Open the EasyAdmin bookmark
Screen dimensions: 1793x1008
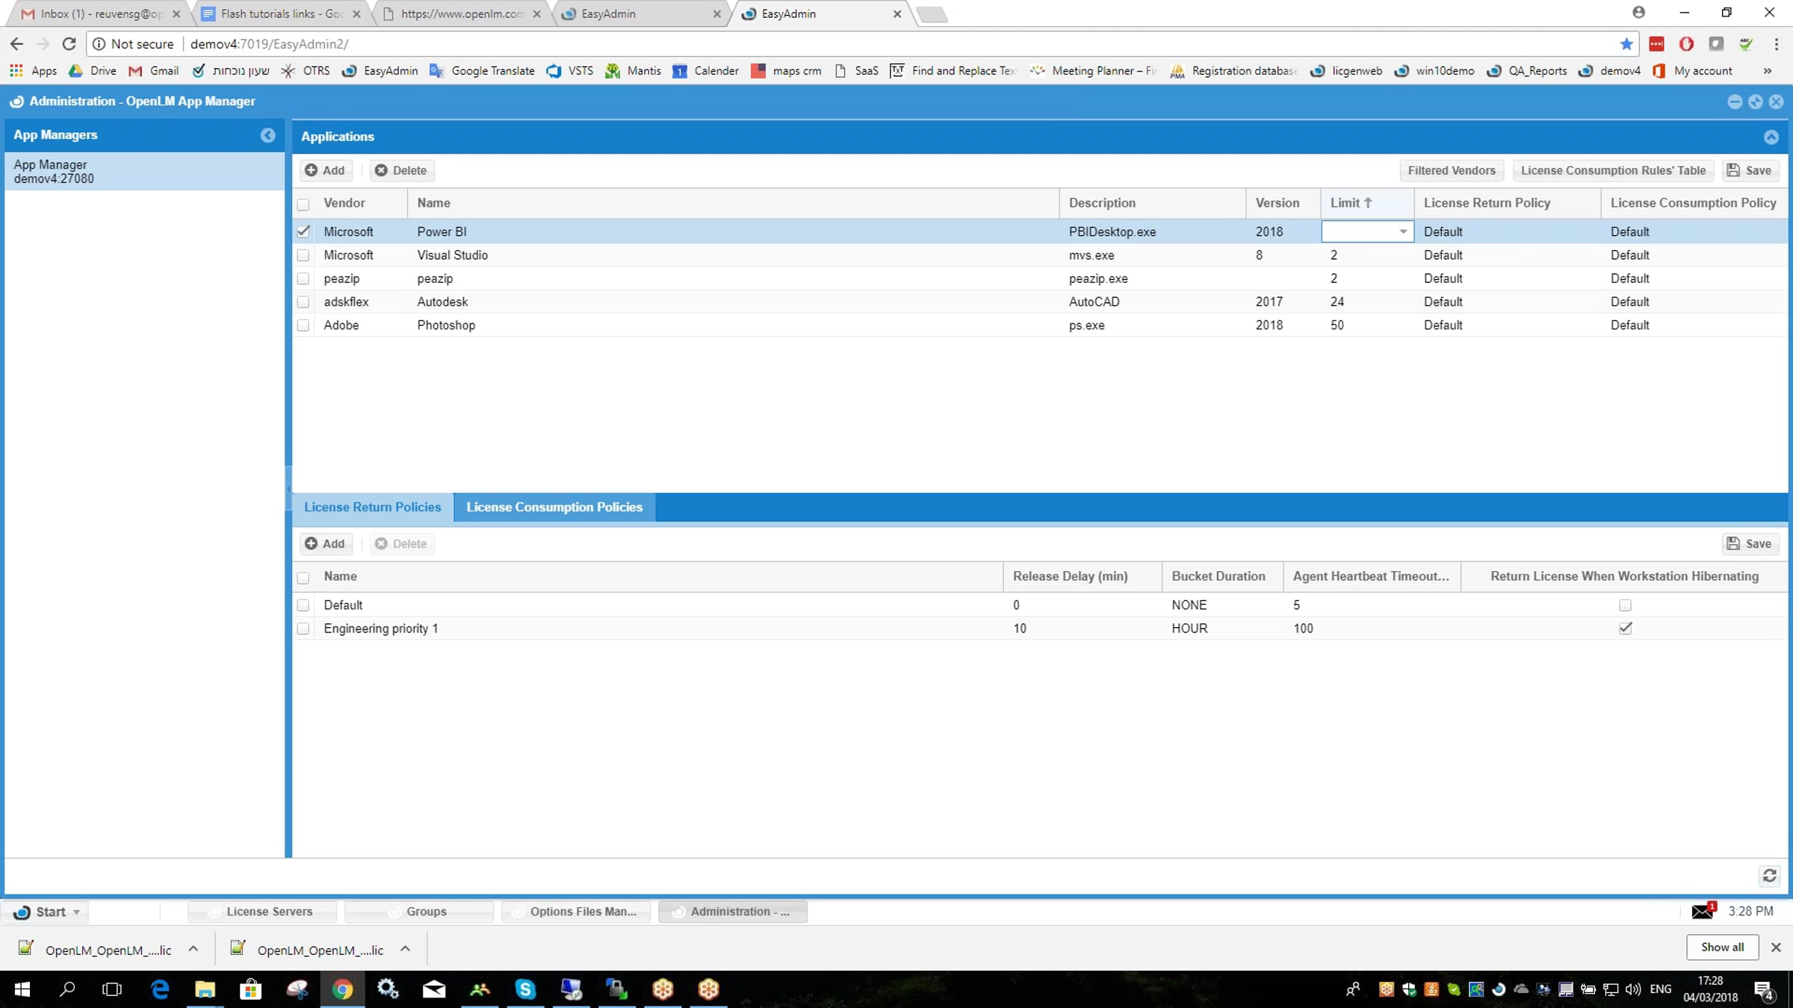coord(380,71)
